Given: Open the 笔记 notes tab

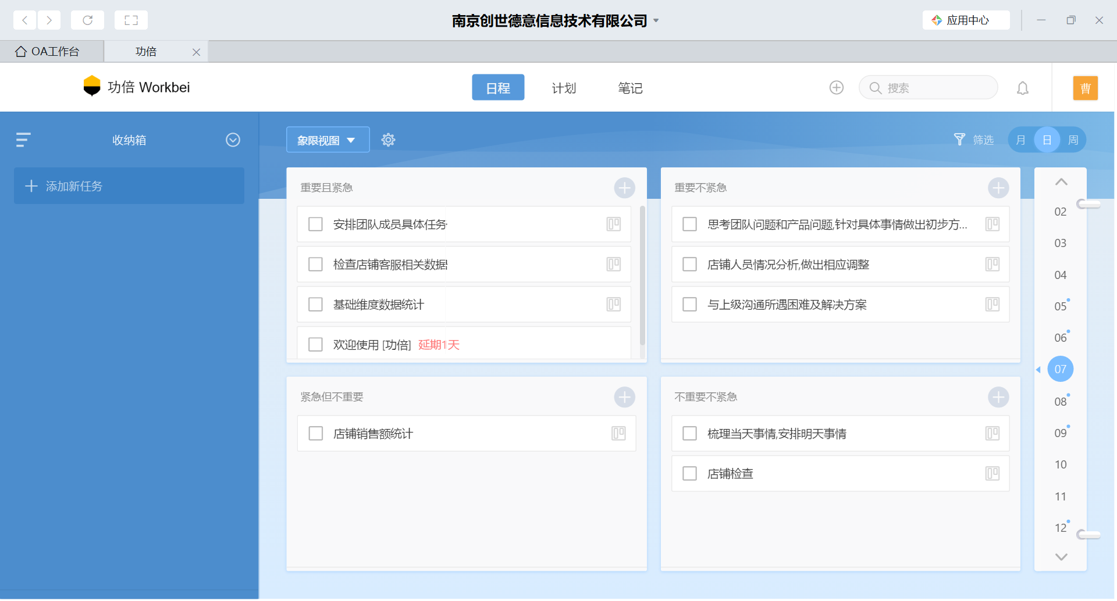Looking at the screenshot, I should coord(630,88).
